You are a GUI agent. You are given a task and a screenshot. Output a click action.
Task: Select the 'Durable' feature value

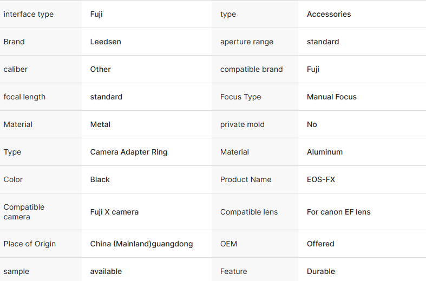(321, 271)
